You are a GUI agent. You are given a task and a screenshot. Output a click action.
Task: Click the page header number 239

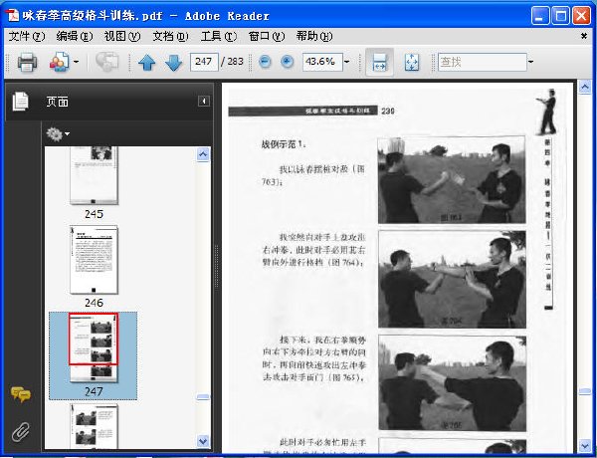tap(388, 112)
